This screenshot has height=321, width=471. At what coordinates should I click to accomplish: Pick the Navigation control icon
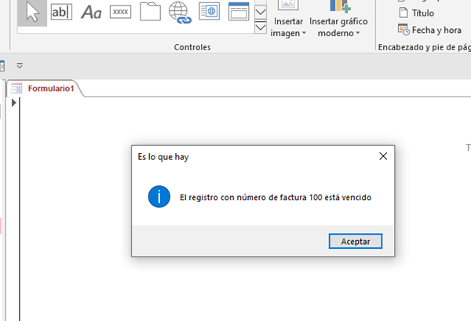point(239,12)
